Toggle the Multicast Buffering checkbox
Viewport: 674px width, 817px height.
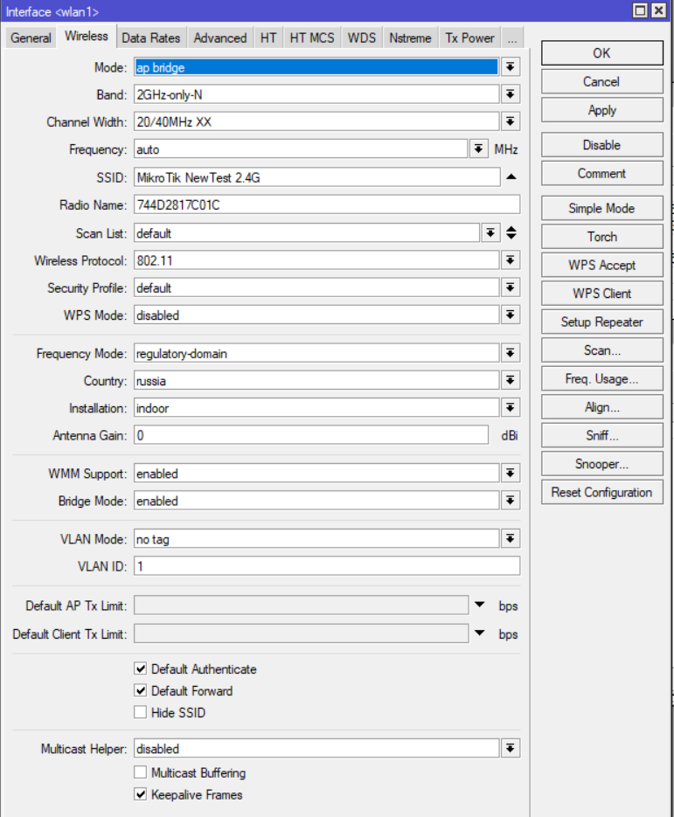[140, 772]
